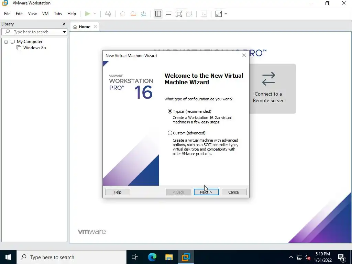The image size is (352, 264).
Task: Select the Windows 8.x virtual machine
Action: 35,47
